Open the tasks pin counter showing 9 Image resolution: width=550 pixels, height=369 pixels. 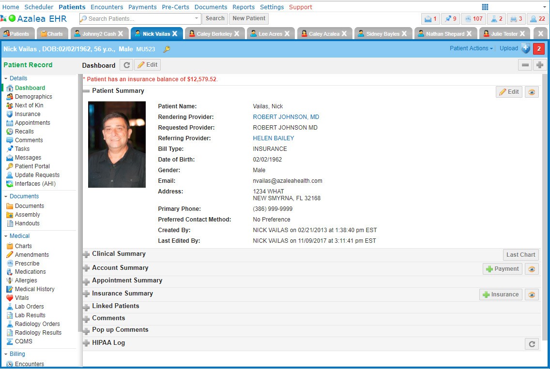(x=450, y=19)
